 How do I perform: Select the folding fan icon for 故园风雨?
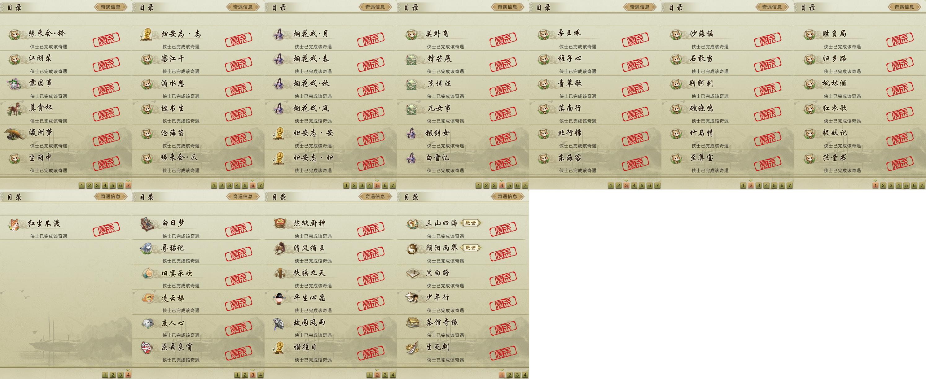point(279,323)
